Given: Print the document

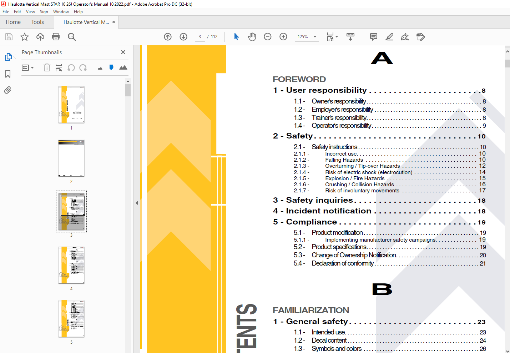Looking at the screenshot, I should tap(56, 37).
